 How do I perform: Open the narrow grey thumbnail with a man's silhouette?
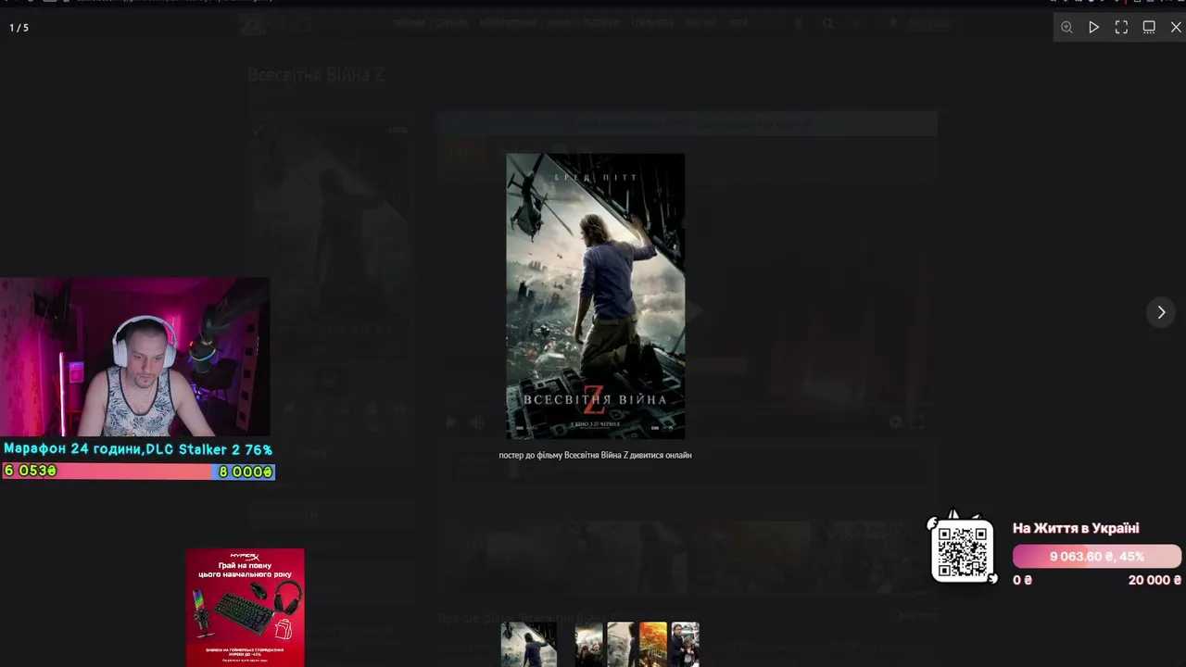click(x=621, y=645)
